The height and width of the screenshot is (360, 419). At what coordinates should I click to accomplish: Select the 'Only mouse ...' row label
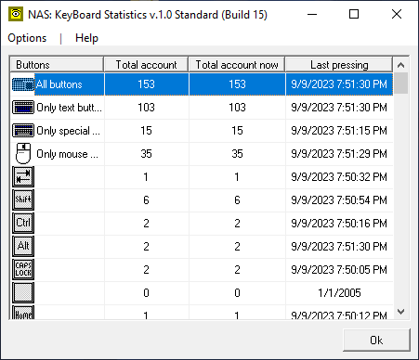(67, 154)
